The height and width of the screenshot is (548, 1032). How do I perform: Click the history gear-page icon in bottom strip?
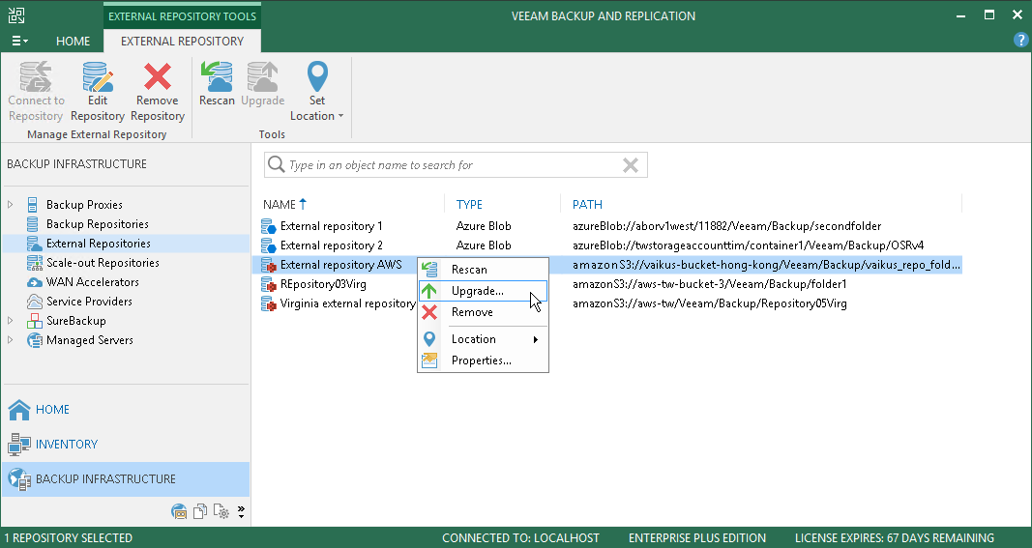[221, 512]
